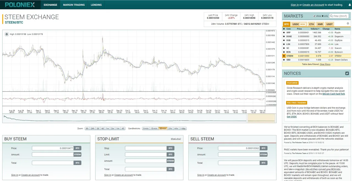The height and width of the screenshot is (181, 352).
Task: Switch to USDC markets tab
Action: coord(299,24)
